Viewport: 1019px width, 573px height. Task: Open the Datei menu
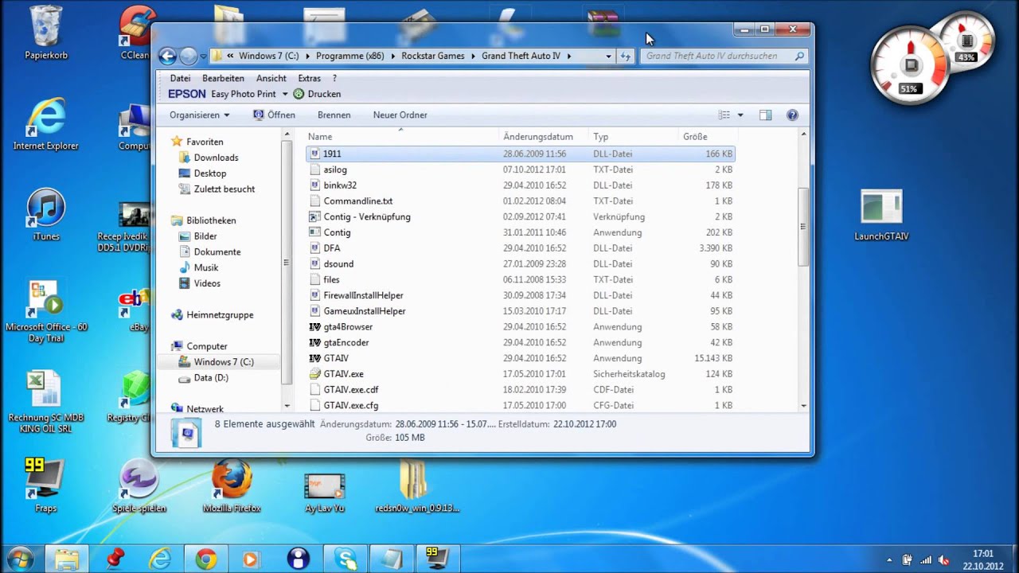[181, 78]
